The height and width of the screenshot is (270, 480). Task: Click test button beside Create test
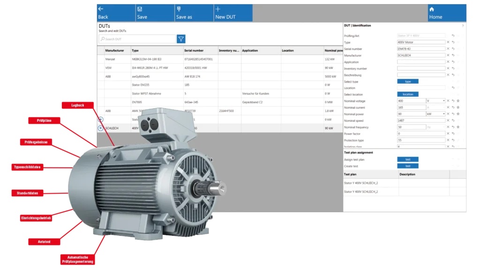click(408, 166)
